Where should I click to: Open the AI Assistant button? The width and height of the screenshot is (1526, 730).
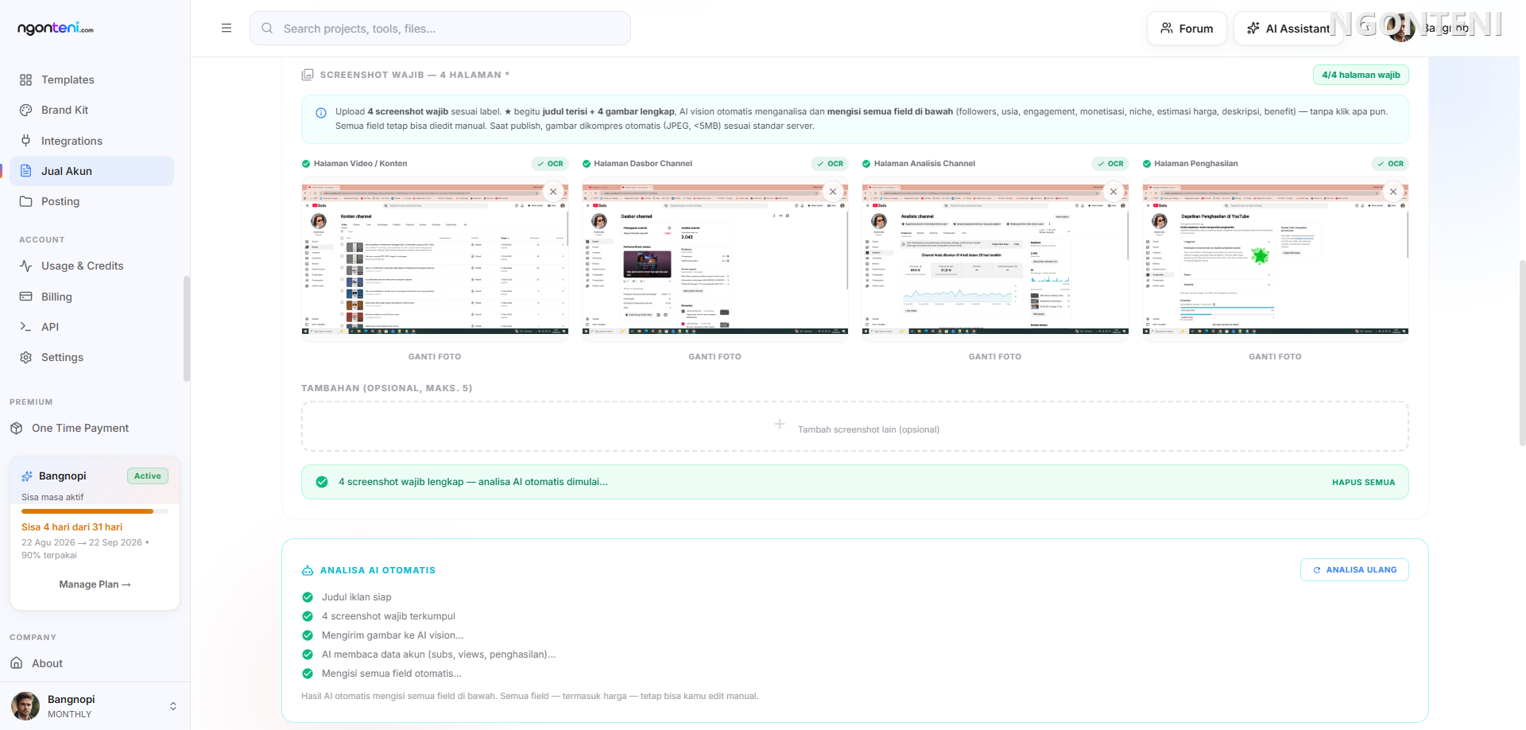1288,29
